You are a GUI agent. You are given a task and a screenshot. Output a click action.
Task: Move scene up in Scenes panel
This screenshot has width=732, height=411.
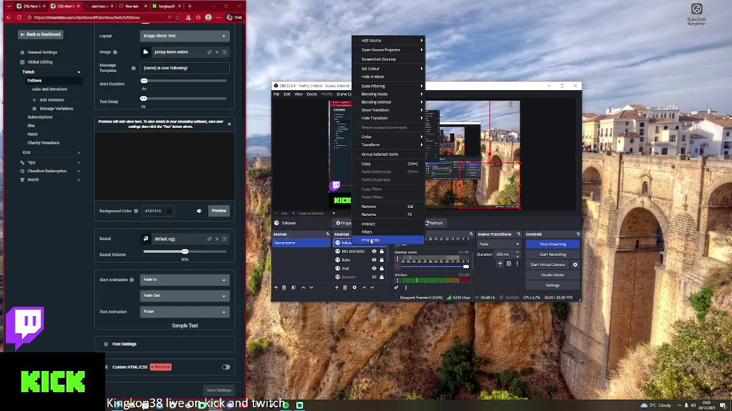pyautogui.click(x=303, y=287)
